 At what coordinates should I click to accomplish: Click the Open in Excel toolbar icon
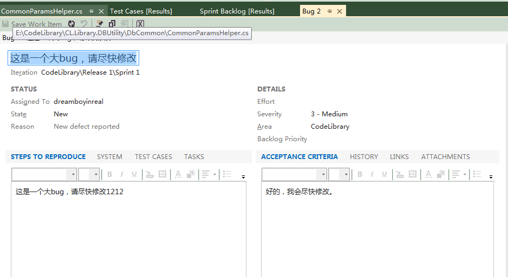pyautogui.click(x=140, y=24)
